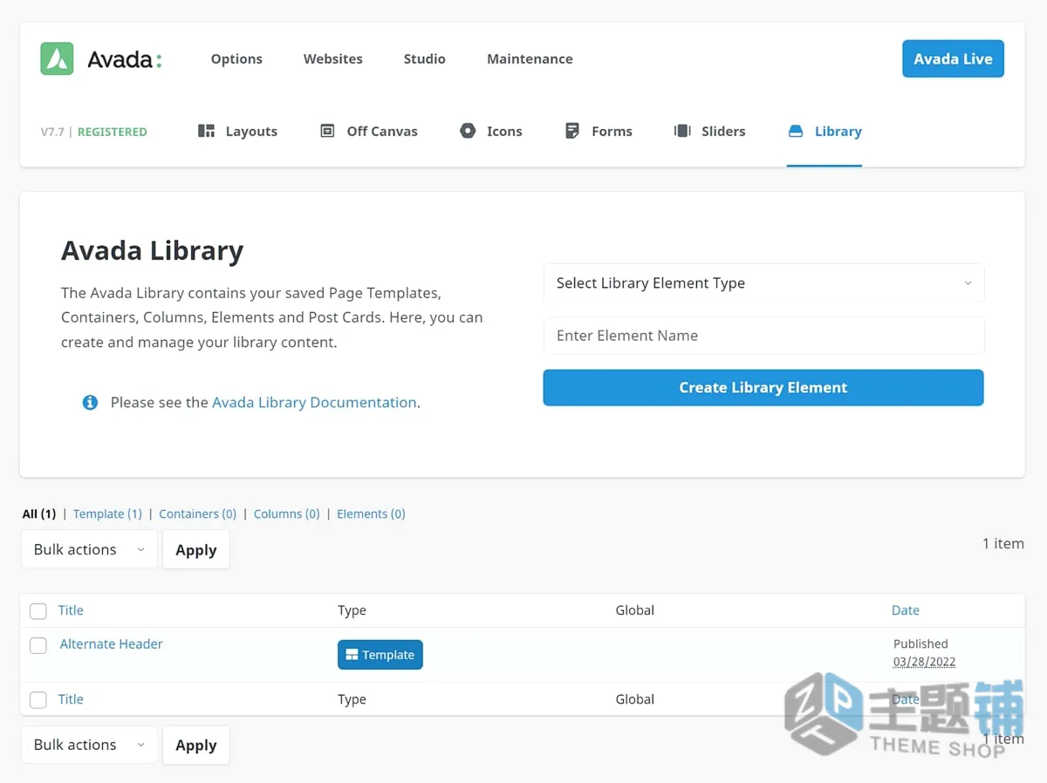Click Create Library Element button
Image resolution: width=1047 pixels, height=783 pixels.
[x=763, y=387]
